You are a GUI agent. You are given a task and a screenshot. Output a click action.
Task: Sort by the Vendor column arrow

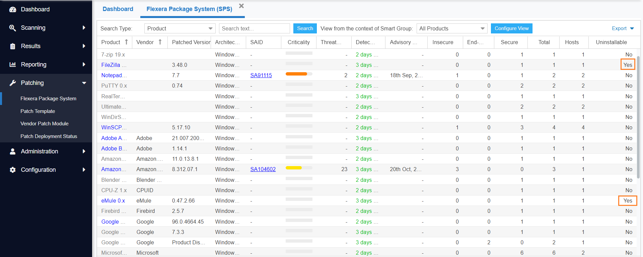tap(160, 42)
